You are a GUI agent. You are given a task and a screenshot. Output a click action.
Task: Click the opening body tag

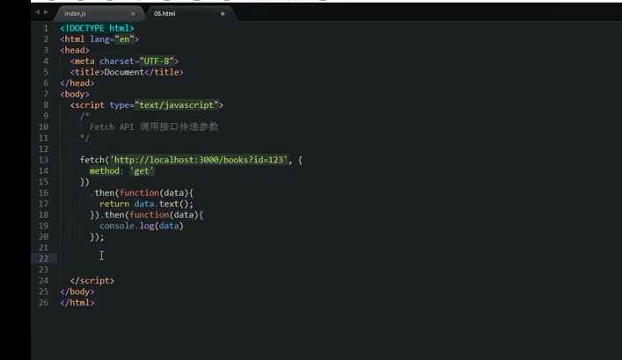pyautogui.click(x=75, y=94)
